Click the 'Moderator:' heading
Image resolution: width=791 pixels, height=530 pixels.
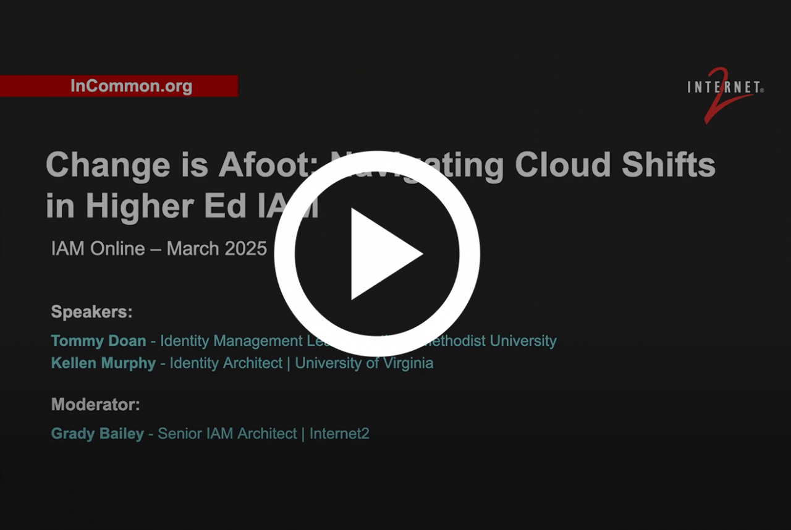click(96, 405)
